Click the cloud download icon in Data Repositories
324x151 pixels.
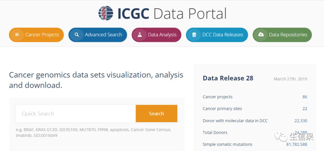[x=261, y=35]
